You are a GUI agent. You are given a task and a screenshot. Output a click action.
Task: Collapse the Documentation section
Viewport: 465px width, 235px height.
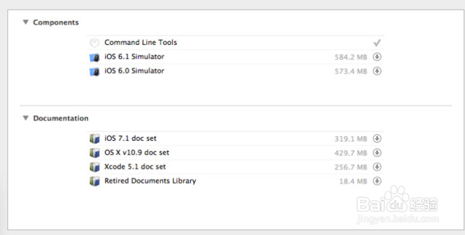pyautogui.click(x=26, y=118)
